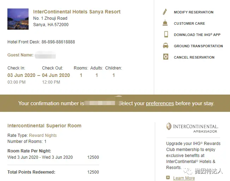Click check-out date 04 Jun 2020
This screenshot has width=230, height=181.
(56, 75)
